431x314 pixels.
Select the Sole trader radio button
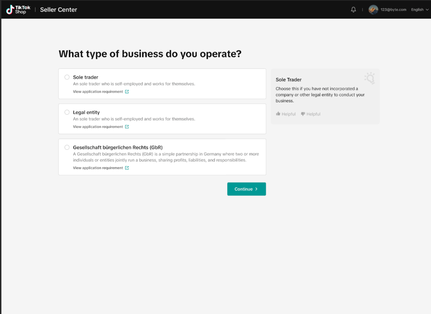tap(67, 77)
